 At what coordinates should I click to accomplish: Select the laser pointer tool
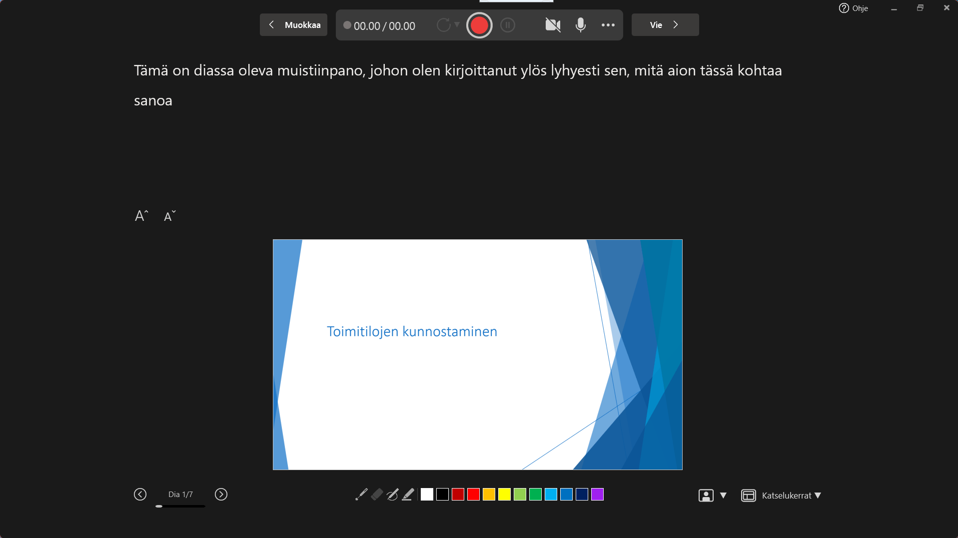361,495
